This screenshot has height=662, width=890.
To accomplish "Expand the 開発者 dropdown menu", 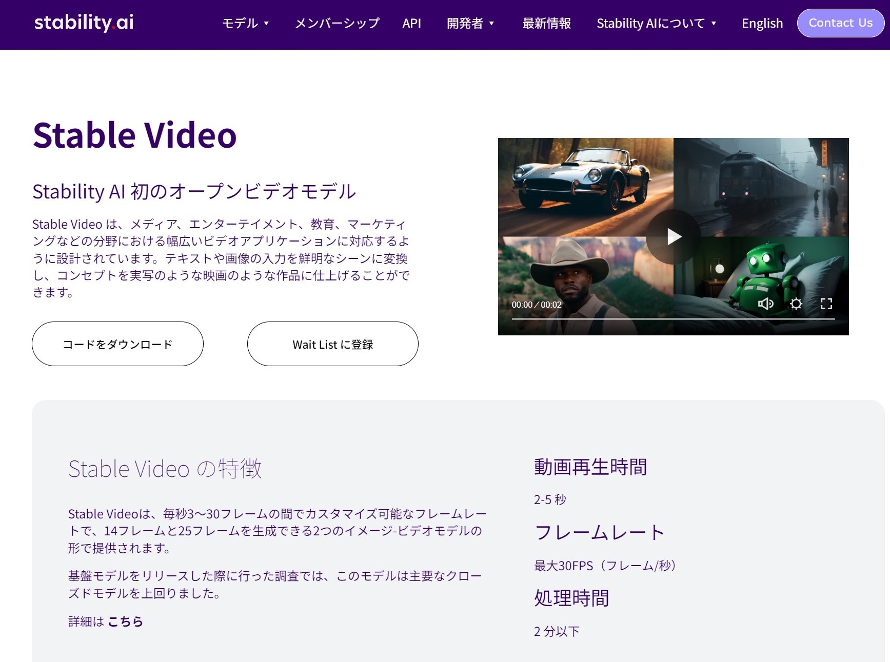I will pyautogui.click(x=470, y=24).
